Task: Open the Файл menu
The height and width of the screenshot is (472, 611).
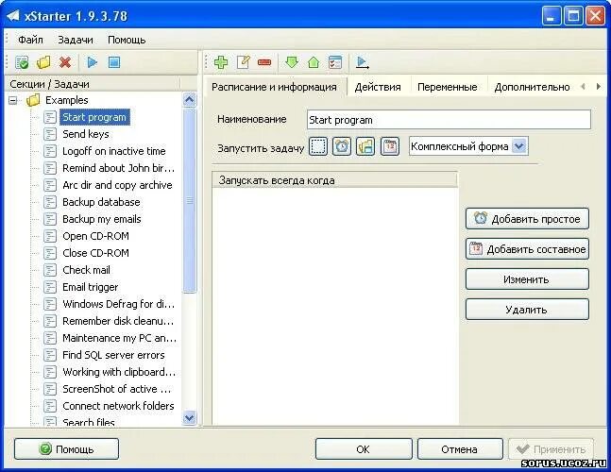Action: coord(31,40)
